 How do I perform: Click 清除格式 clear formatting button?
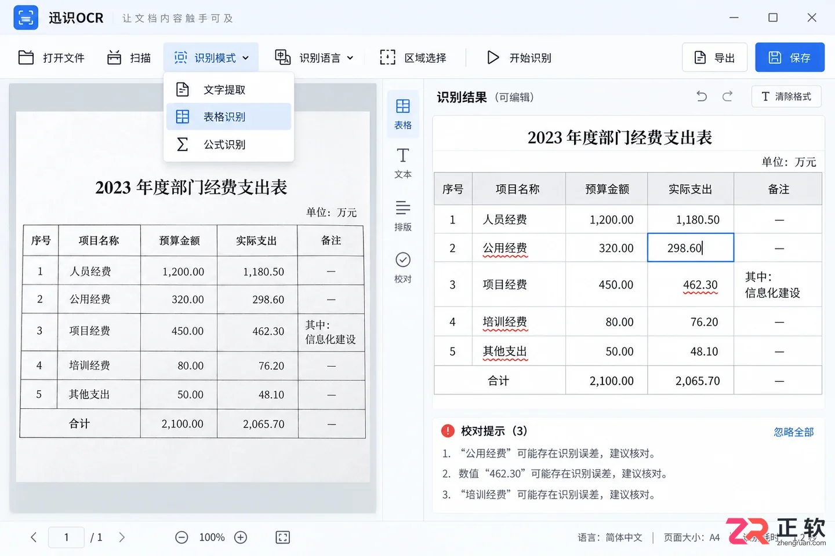pyautogui.click(x=786, y=96)
